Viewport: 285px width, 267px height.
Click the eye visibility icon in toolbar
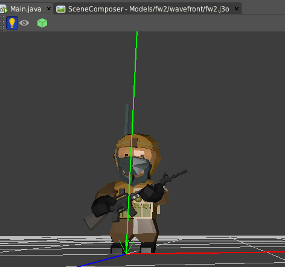(x=24, y=23)
